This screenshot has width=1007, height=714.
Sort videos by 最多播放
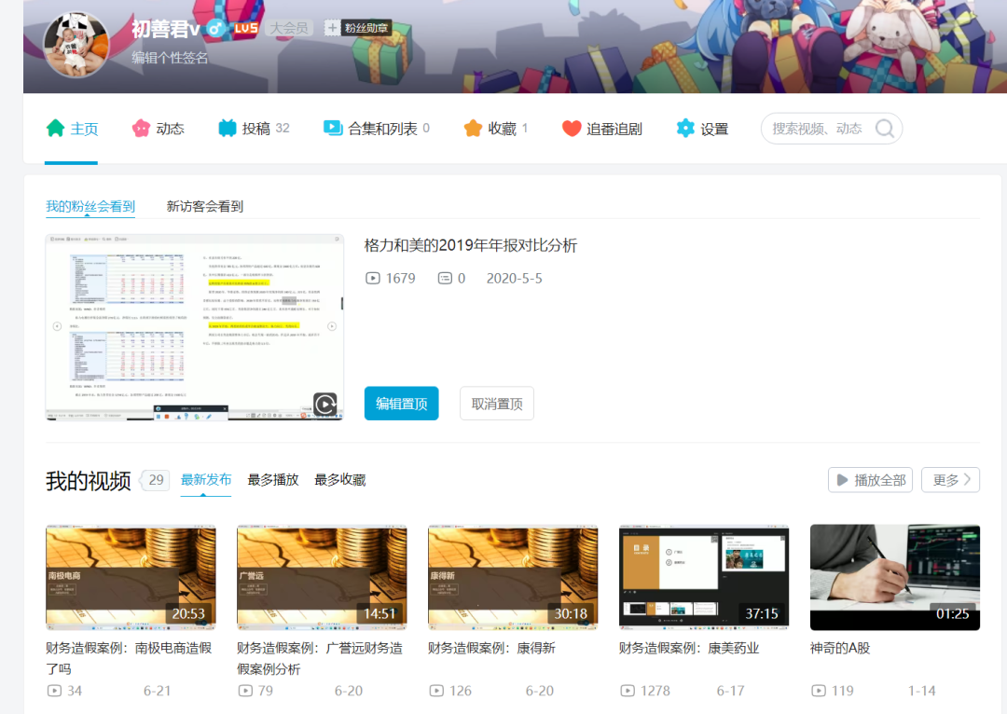pos(273,480)
